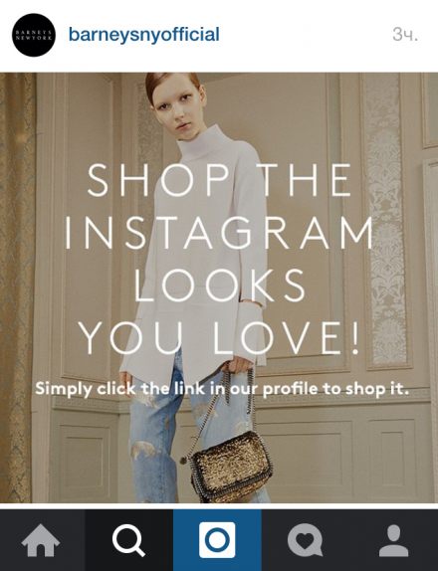Screen dimensions: 438x571
Task: Open the Search magnifier tab
Action: [x=128, y=540]
